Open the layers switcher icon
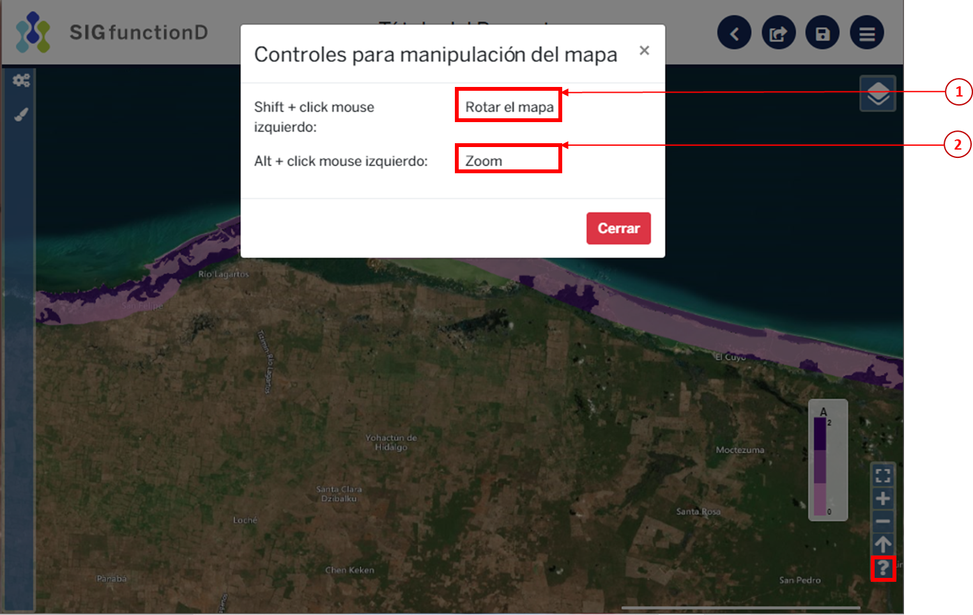The image size is (973, 615). tap(878, 93)
